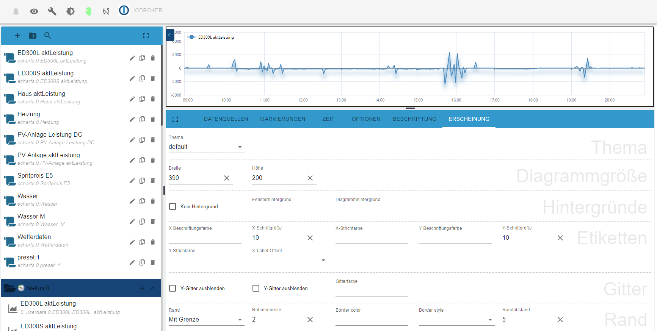Toggle the theme brightness icon
Image resolution: width=657 pixels, height=331 pixels.
[x=71, y=11]
